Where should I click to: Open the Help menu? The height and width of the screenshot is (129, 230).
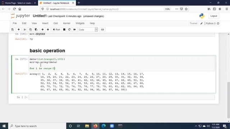point(92,23)
